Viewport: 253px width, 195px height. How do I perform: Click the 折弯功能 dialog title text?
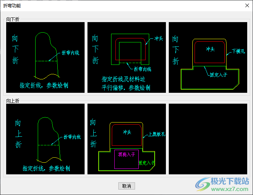(x=12, y=5)
